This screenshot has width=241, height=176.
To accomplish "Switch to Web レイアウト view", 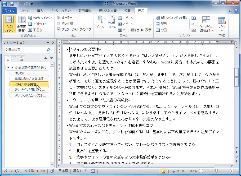I will (x=41, y=18).
